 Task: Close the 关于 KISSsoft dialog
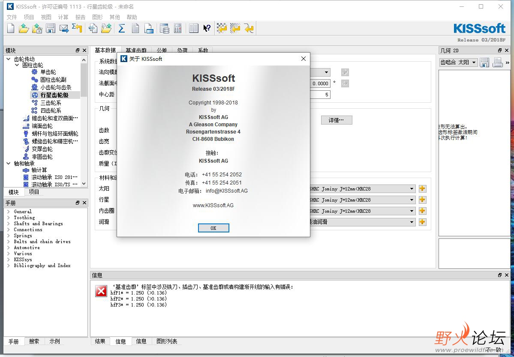pyautogui.click(x=303, y=59)
